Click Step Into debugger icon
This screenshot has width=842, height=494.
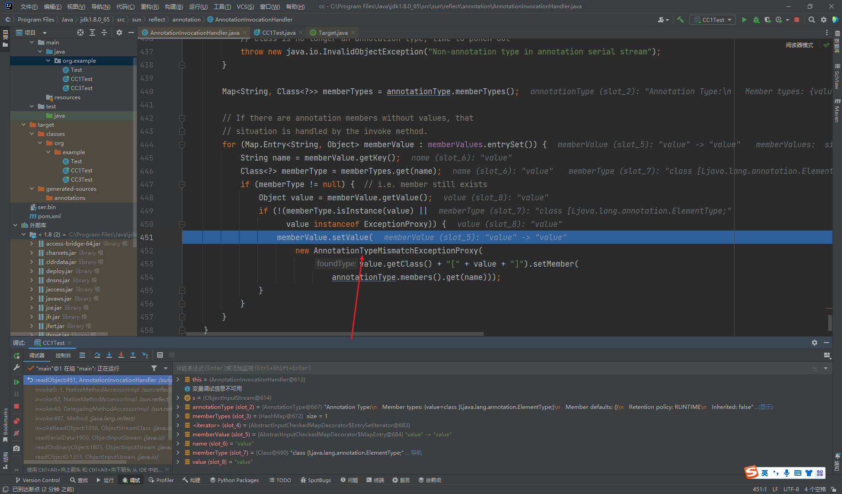tap(109, 355)
